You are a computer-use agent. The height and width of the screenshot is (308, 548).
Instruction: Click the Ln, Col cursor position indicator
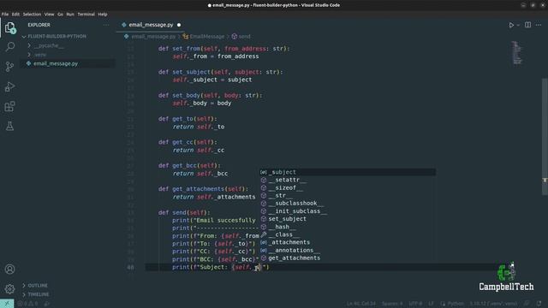(361, 304)
